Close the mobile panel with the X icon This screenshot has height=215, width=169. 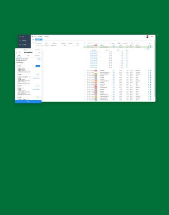[20, 53]
